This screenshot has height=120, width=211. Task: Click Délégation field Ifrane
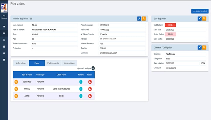point(186,58)
